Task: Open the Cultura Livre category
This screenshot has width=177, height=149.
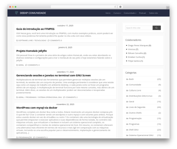Action: pyautogui.click(x=135, y=91)
